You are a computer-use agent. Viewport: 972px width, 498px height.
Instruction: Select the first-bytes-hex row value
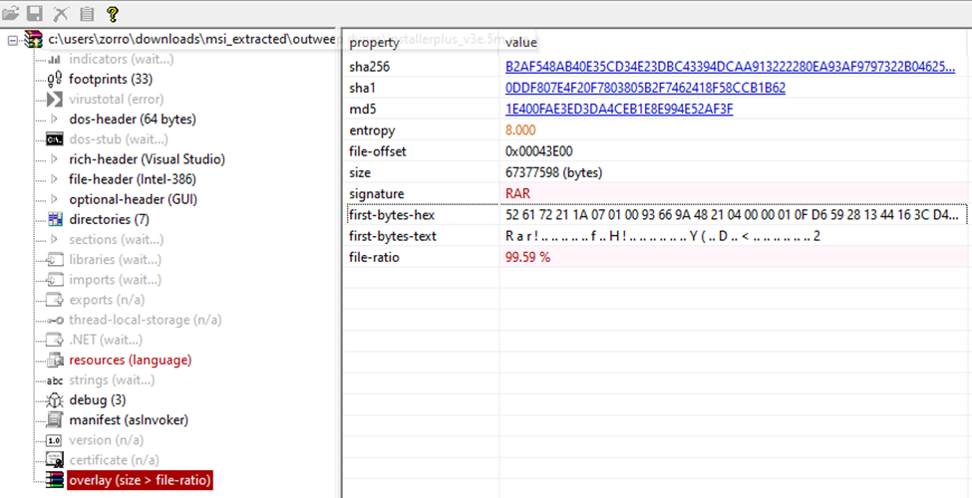733,215
